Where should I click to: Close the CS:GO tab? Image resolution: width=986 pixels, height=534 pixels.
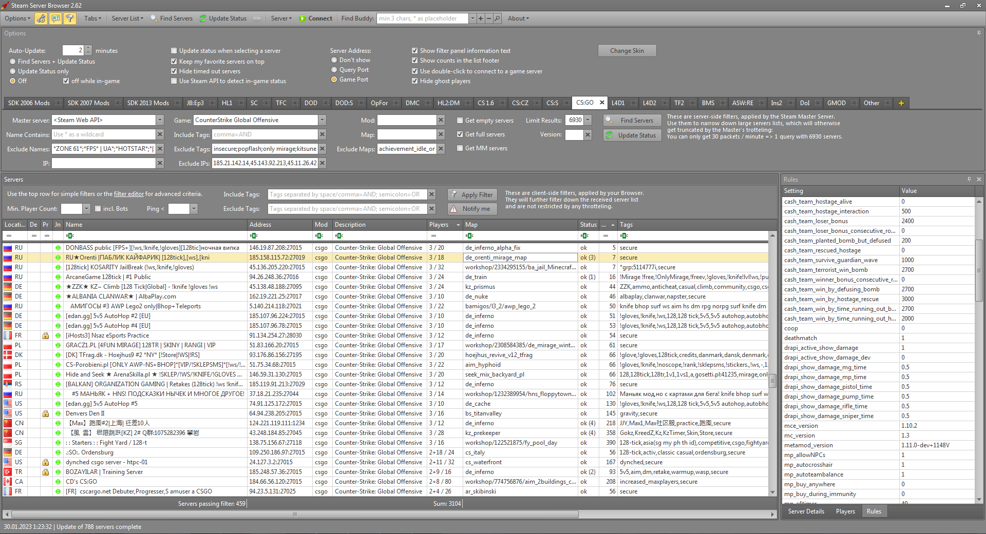602,103
